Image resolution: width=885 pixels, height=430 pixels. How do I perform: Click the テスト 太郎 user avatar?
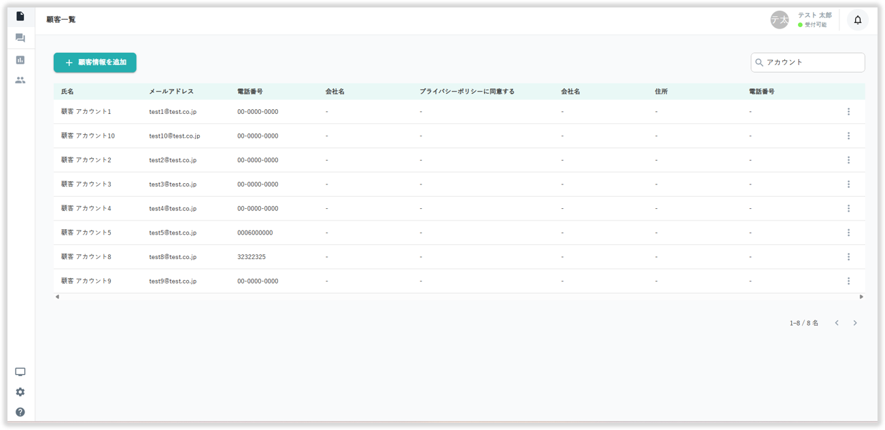tap(779, 20)
